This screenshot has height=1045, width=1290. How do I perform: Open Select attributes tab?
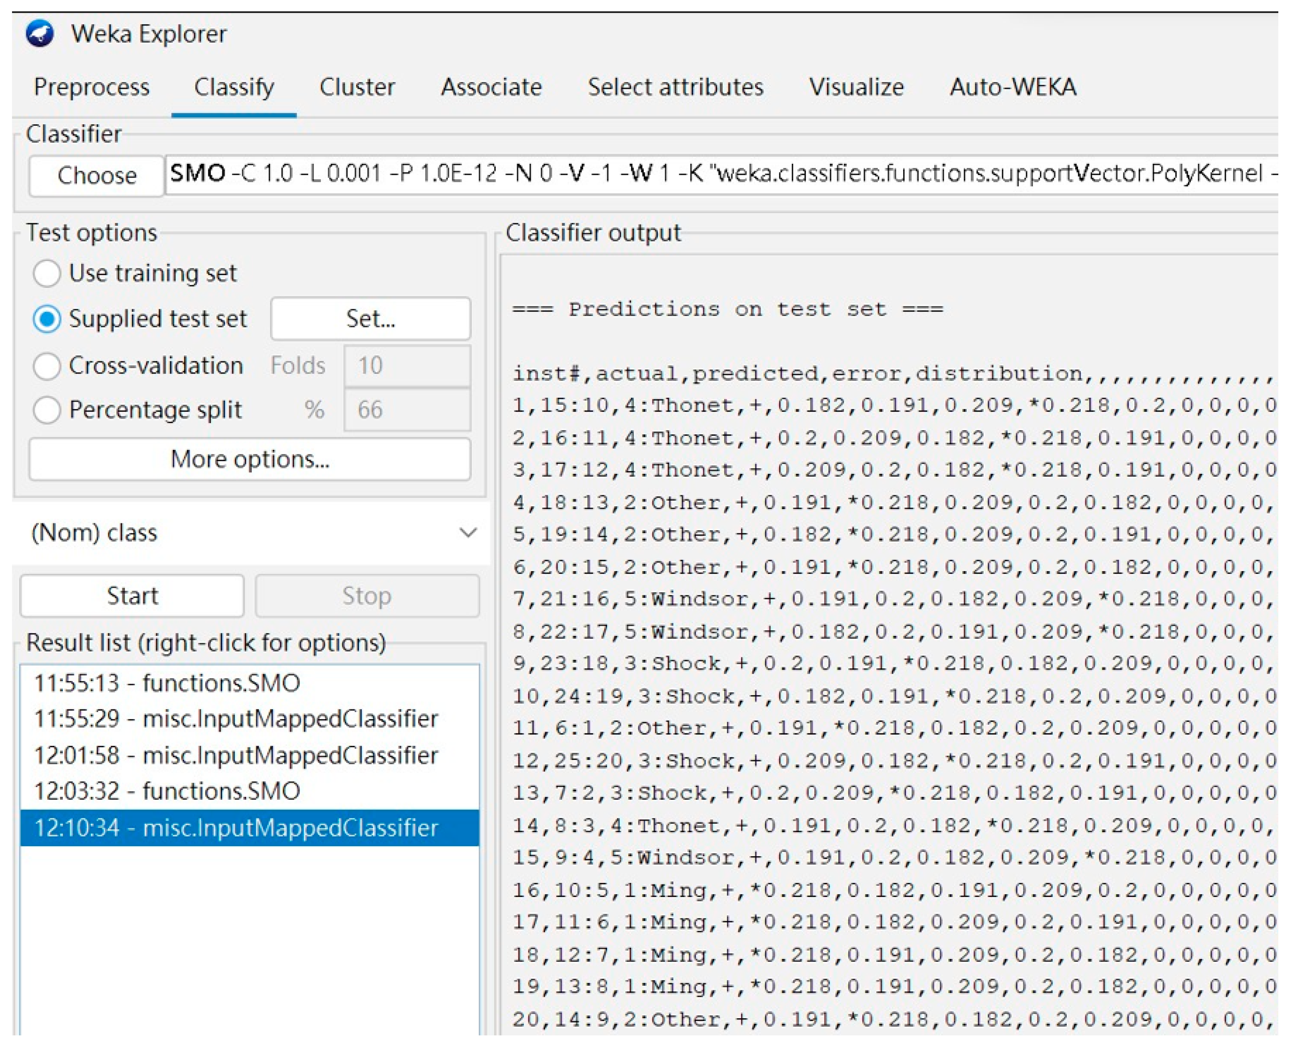click(676, 87)
